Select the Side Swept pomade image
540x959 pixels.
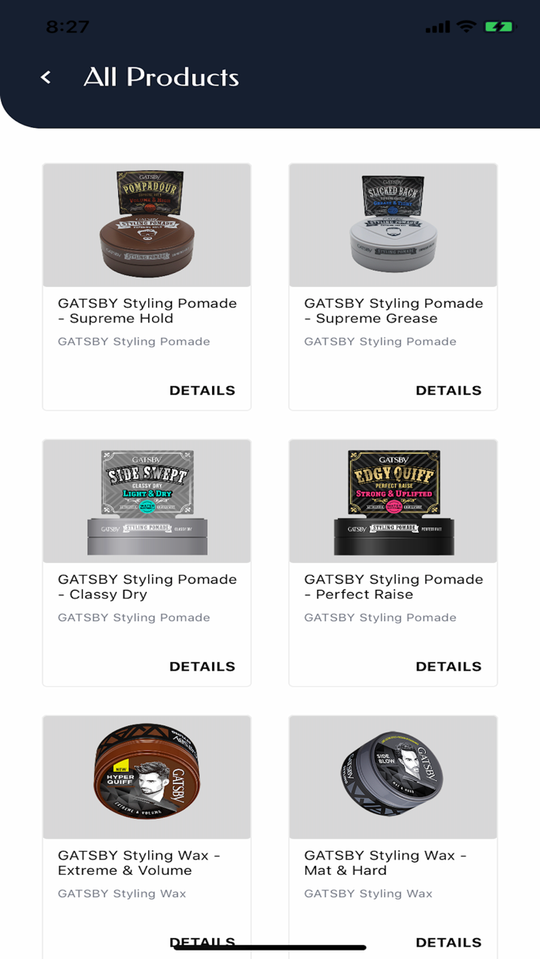[147, 501]
